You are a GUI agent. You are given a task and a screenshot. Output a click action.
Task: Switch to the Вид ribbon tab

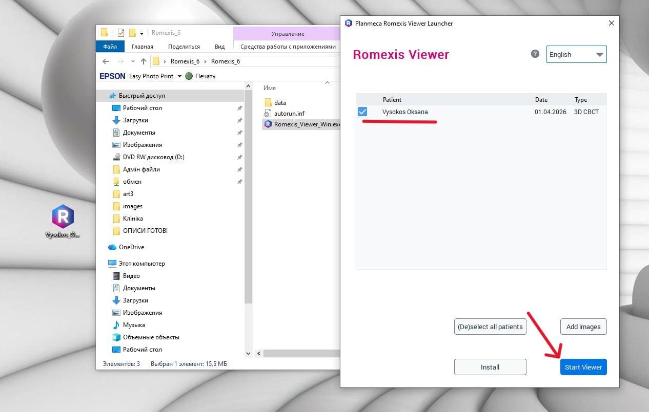point(219,47)
